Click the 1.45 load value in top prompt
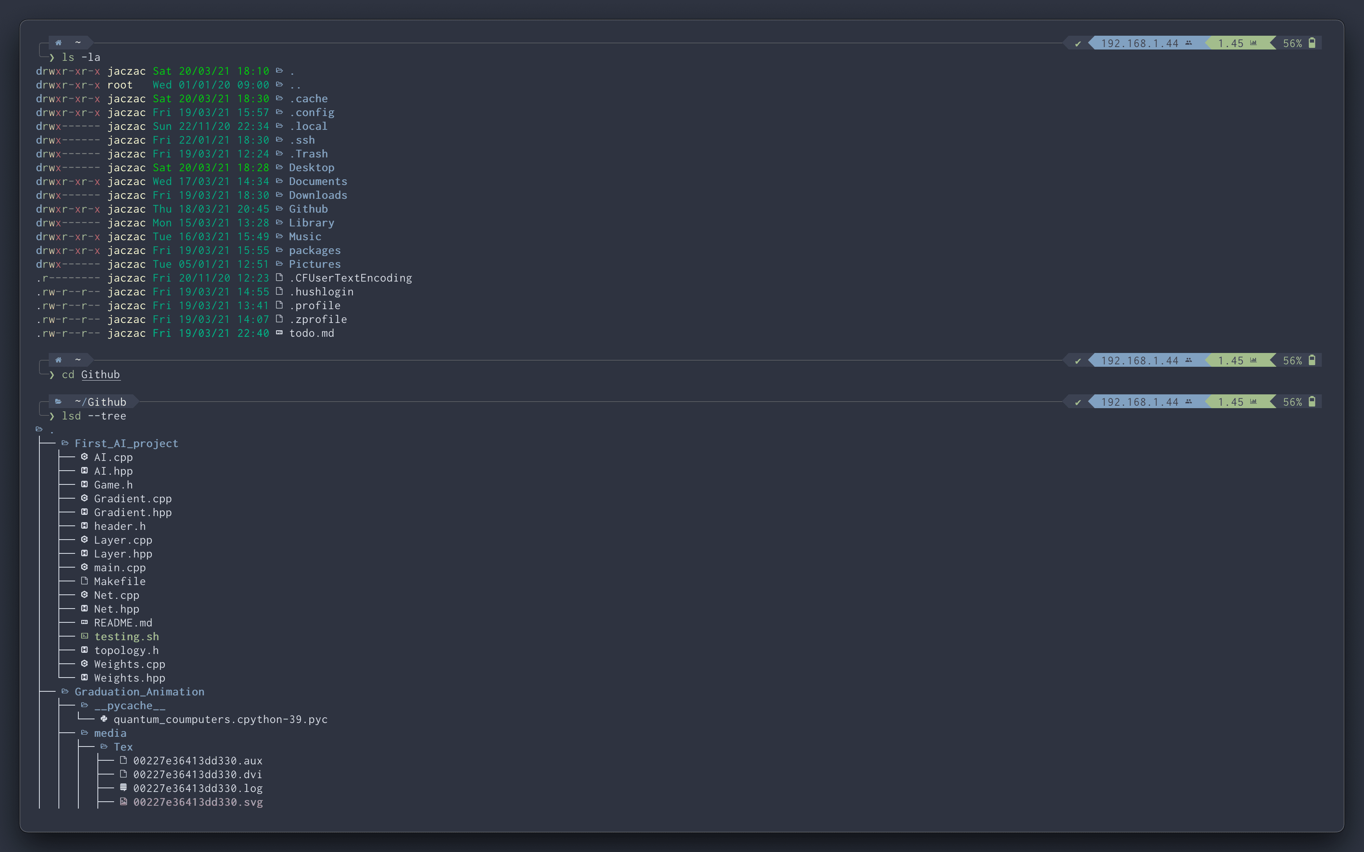The width and height of the screenshot is (1364, 852). 1230,43
